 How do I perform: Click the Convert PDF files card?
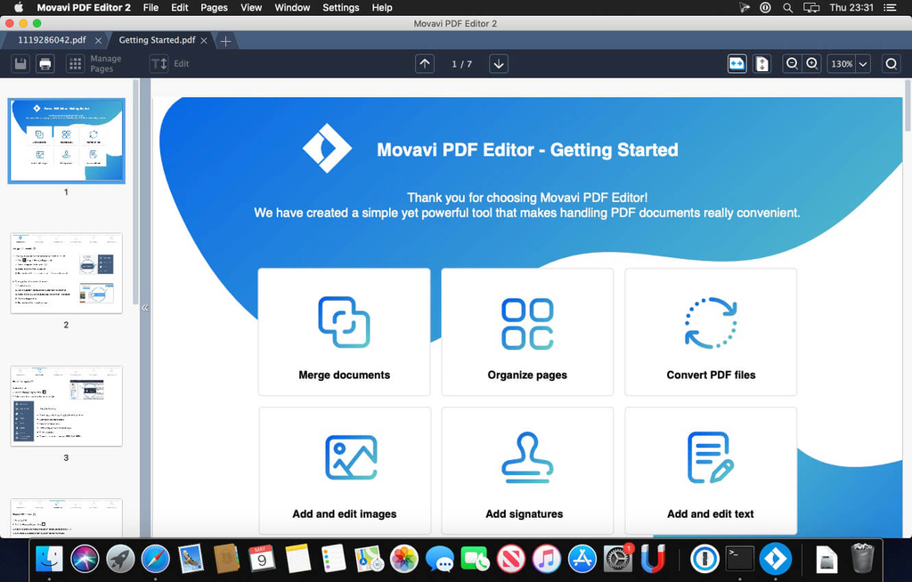[x=711, y=332]
